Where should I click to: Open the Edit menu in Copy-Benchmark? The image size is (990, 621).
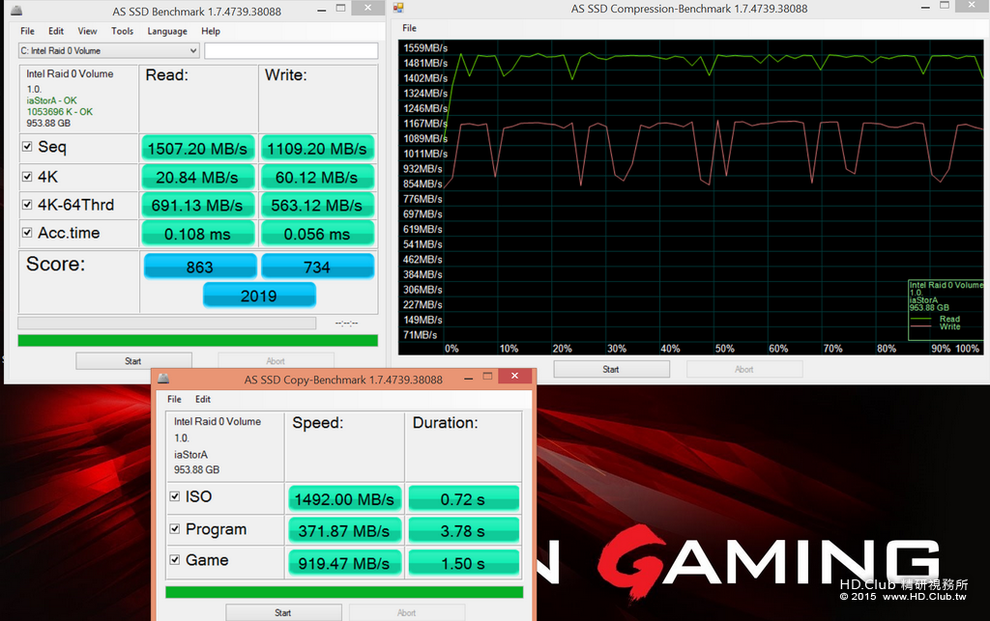pos(203,399)
